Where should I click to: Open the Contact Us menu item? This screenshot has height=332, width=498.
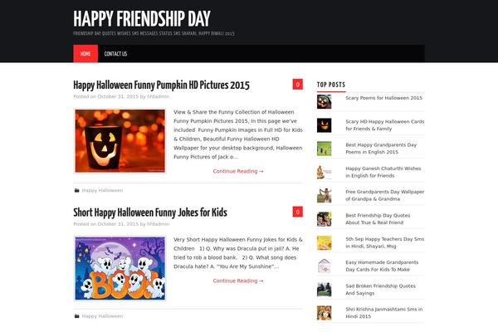115,54
